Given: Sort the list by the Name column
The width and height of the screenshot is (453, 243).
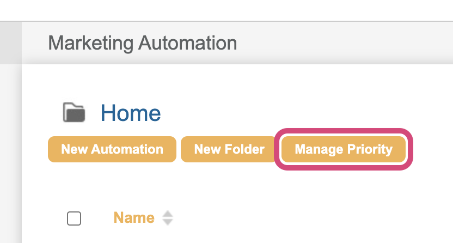Looking at the screenshot, I should point(134,218).
